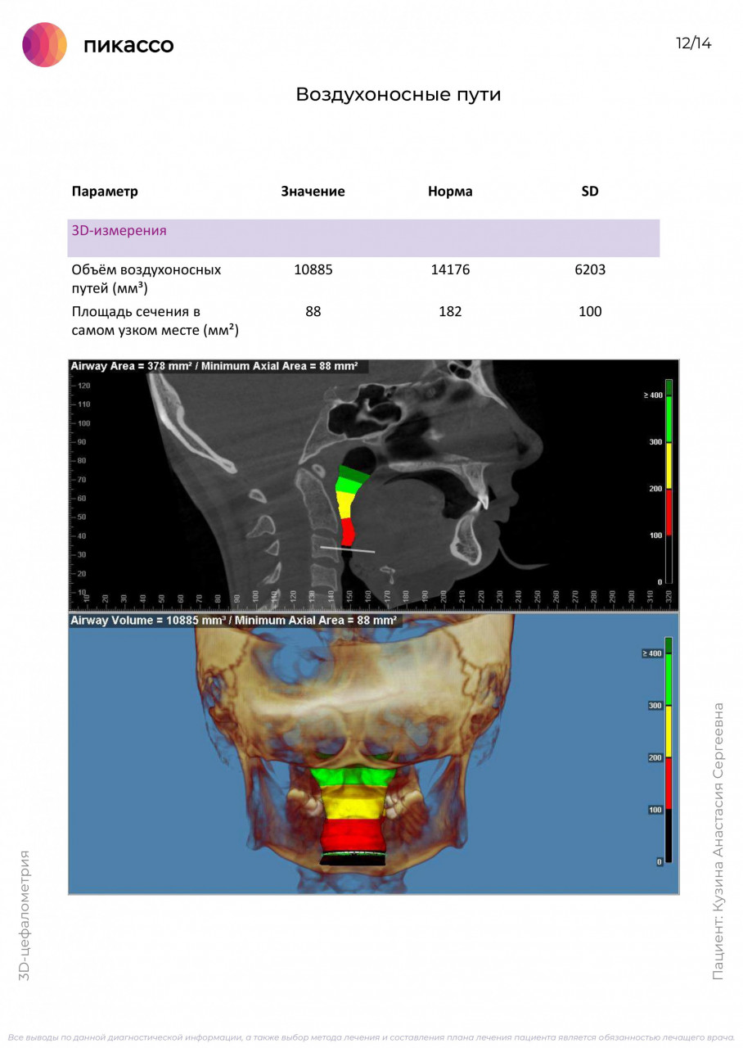Click the table's airway volume value 10885
Viewport: 743px width, 1048px height.
coord(313,269)
